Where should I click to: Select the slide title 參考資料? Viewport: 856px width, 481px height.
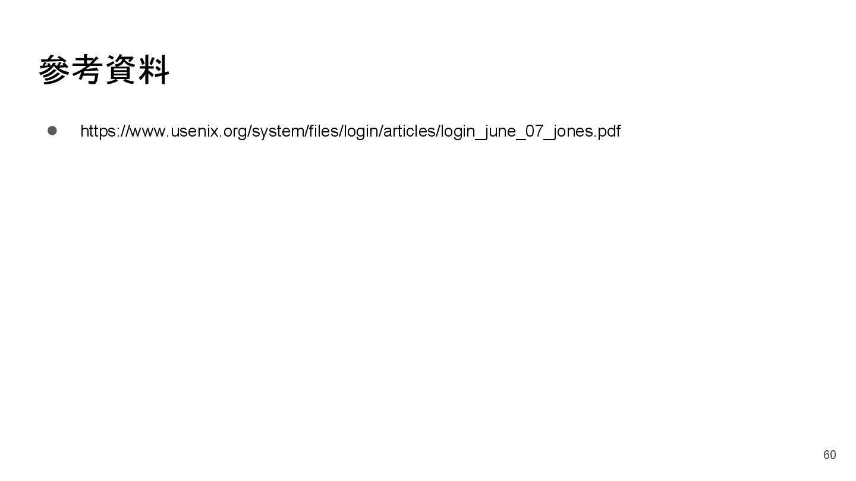point(104,70)
